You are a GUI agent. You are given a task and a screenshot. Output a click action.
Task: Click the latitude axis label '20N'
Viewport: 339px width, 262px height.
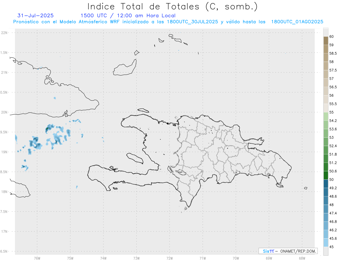tap(4, 112)
